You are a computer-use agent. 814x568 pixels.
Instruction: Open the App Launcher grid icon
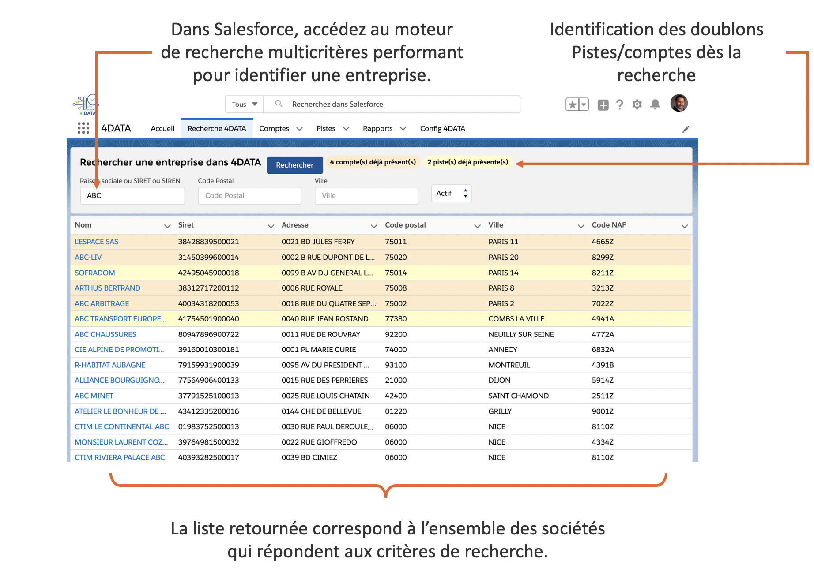click(83, 128)
